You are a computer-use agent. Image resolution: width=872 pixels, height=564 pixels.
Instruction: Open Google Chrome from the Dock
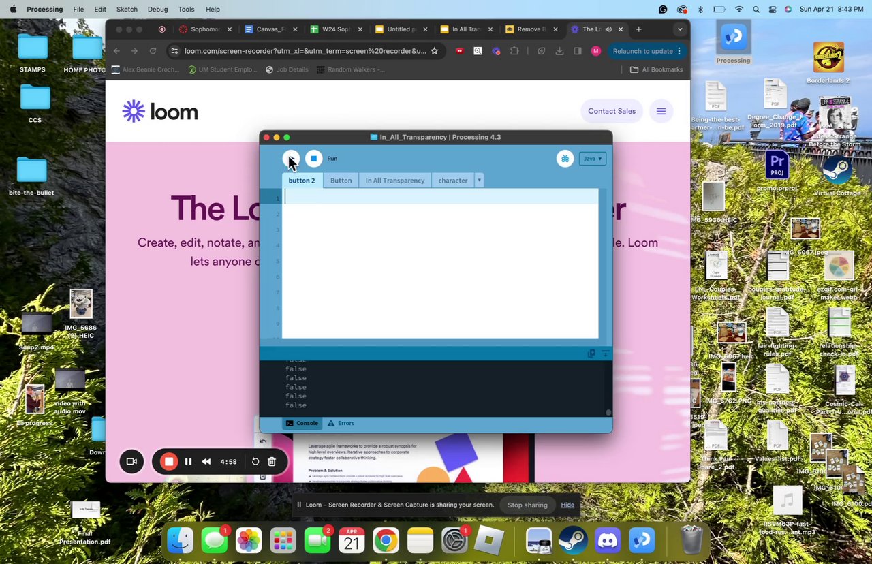tap(386, 541)
